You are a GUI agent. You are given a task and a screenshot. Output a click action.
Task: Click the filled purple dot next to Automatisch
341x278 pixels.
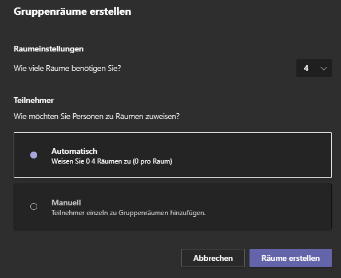pyautogui.click(x=34, y=155)
